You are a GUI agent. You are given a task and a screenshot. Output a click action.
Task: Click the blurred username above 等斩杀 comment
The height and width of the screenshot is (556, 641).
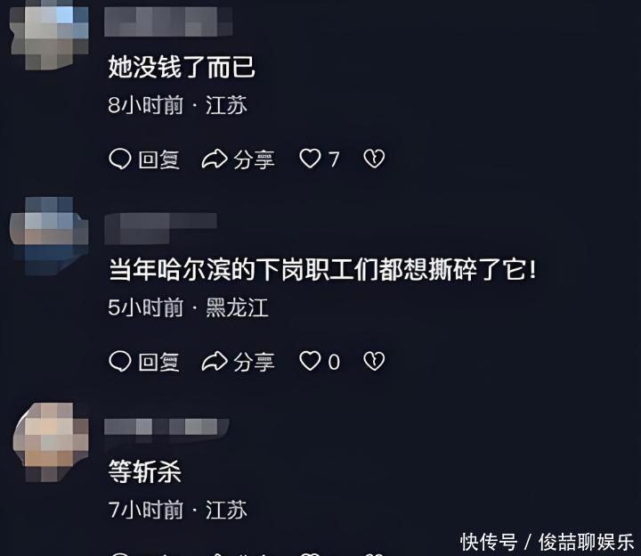[166, 429]
